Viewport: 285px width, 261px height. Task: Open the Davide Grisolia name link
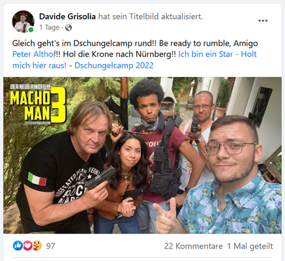[x=67, y=16]
